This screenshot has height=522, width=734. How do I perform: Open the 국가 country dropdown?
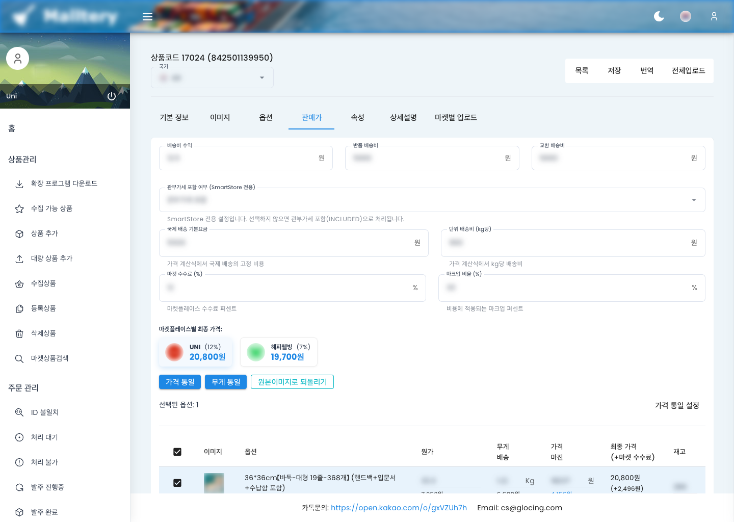pos(212,77)
